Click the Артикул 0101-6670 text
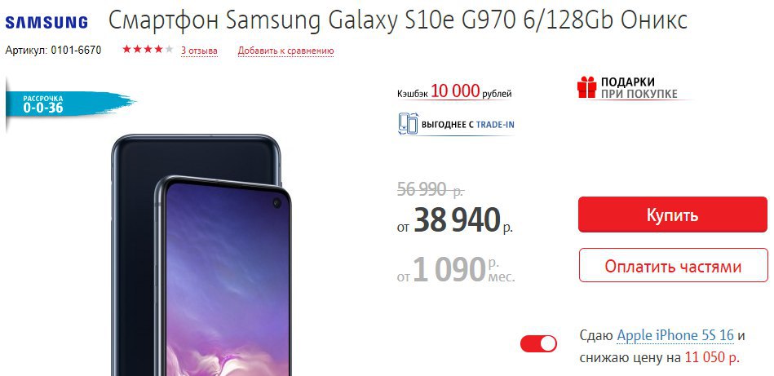The height and width of the screenshot is (376, 774). point(53,50)
